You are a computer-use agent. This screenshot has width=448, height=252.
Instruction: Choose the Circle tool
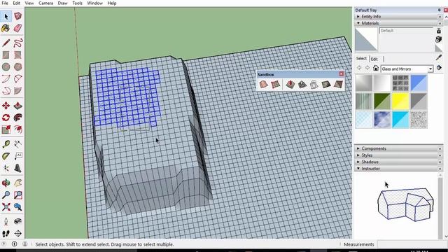point(6,67)
